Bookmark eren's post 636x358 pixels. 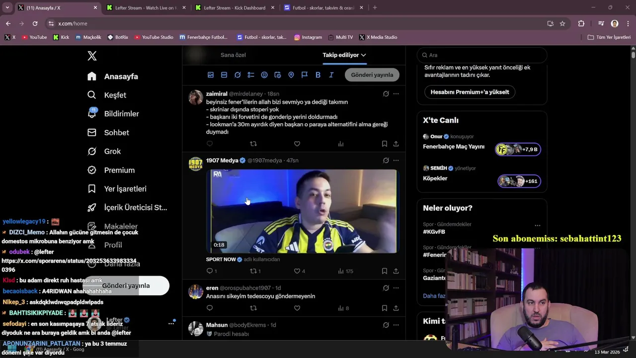385,308
